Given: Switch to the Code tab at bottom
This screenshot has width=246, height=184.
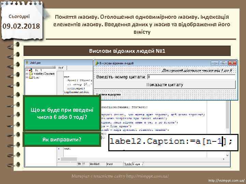Looking at the screenshot, I should [128, 164].
